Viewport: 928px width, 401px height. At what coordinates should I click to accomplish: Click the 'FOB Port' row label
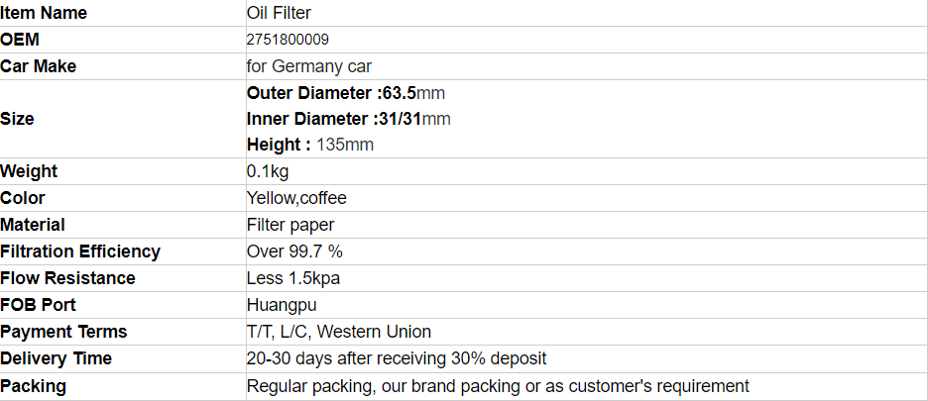tap(39, 305)
